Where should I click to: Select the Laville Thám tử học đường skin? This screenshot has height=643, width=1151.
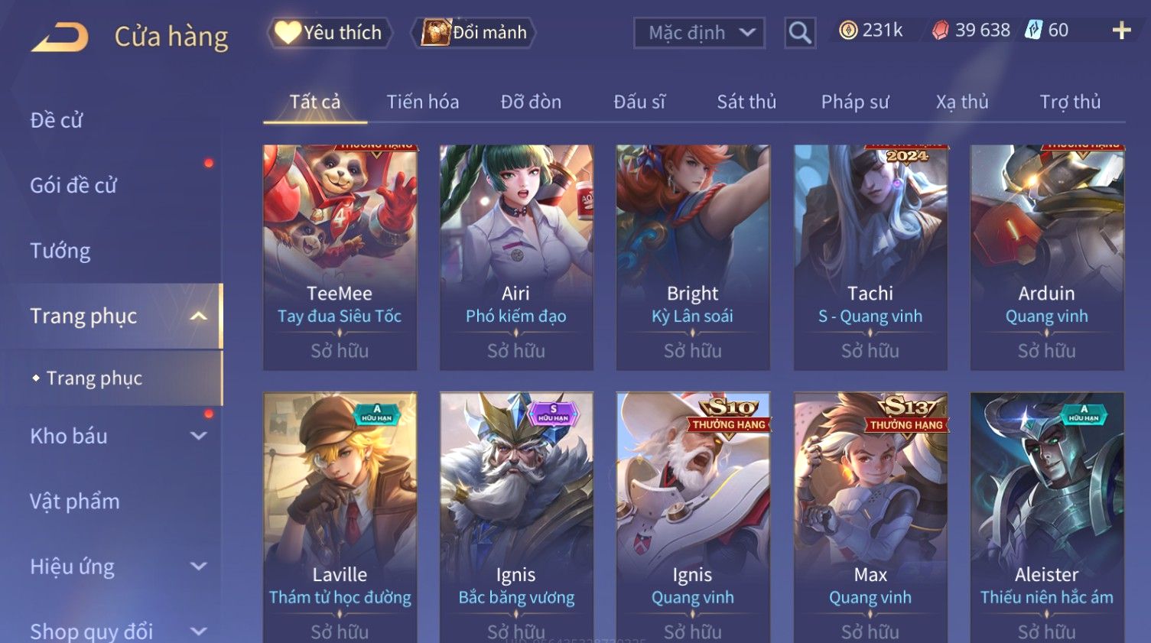pos(340,518)
